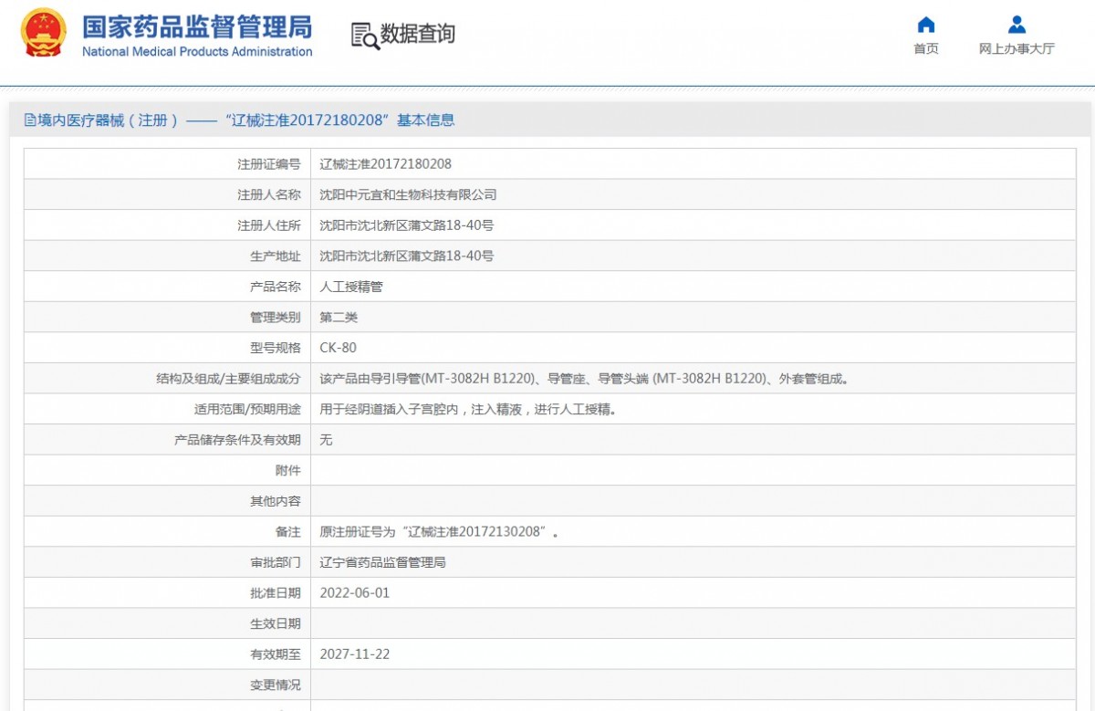Select product name 人工授精管
This screenshot has height=711, width=1095.
(x=351, y=287)
